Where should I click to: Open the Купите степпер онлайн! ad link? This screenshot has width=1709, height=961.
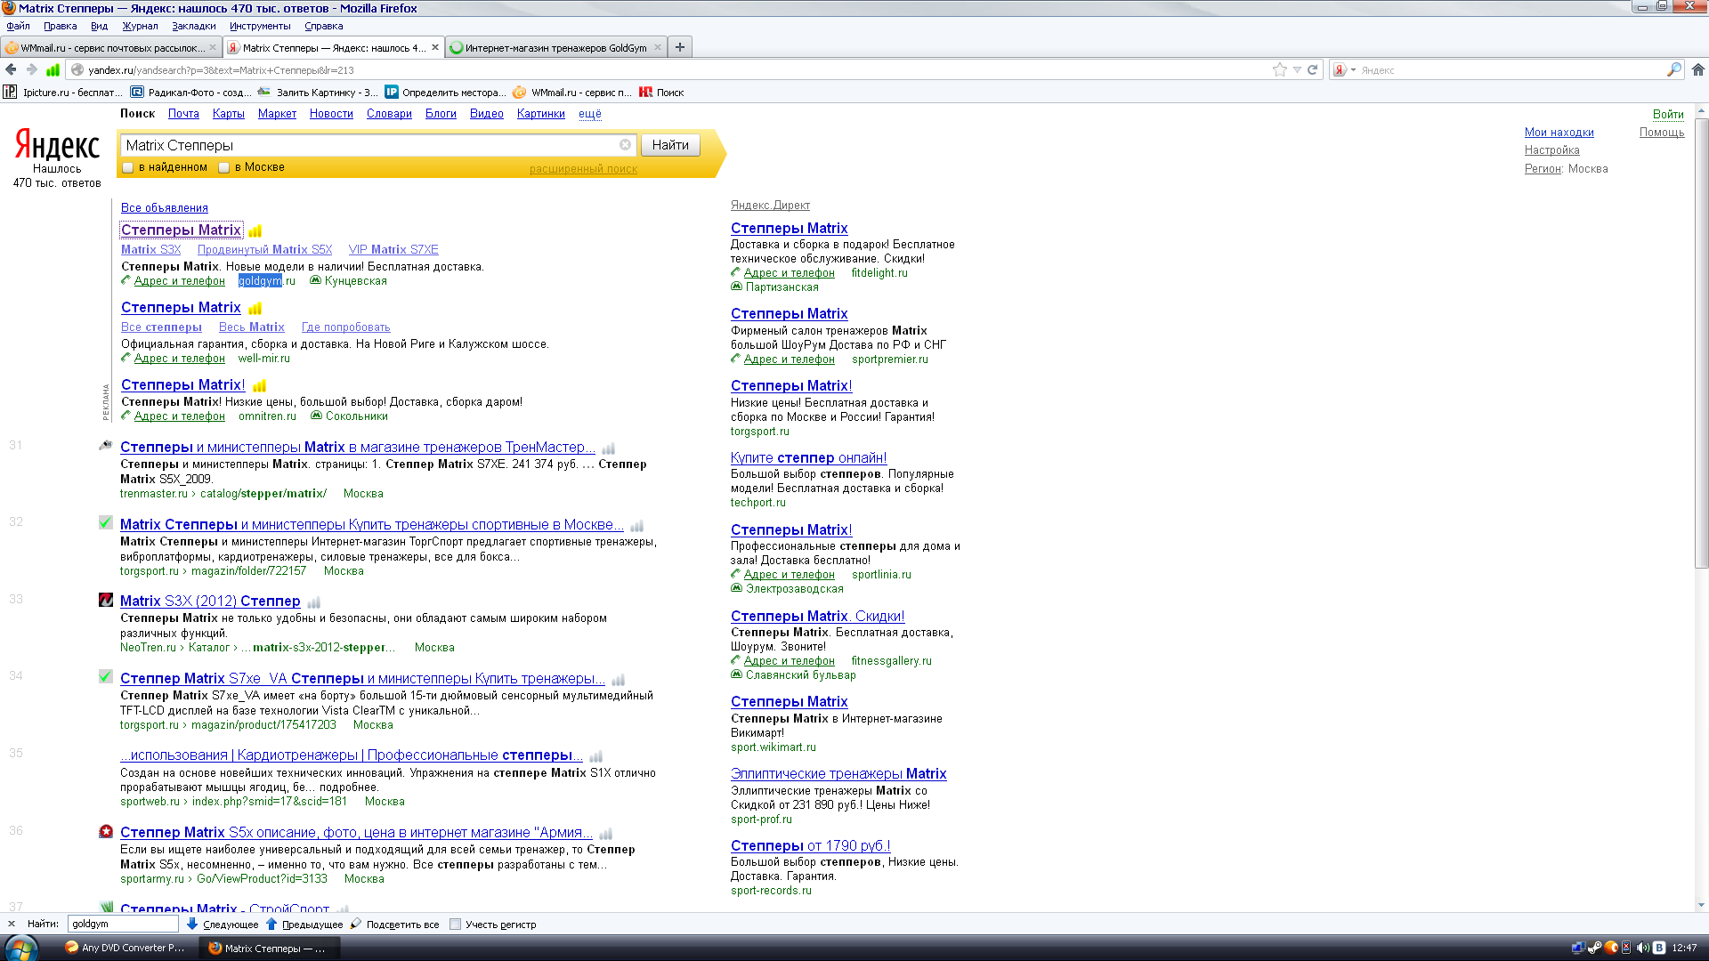808,457
